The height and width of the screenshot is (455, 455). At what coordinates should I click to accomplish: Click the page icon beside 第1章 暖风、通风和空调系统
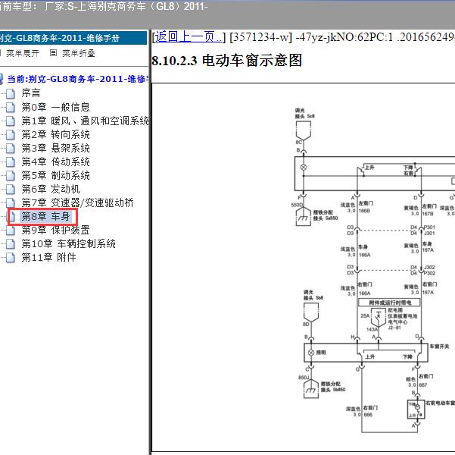click(x=11, y=121)
